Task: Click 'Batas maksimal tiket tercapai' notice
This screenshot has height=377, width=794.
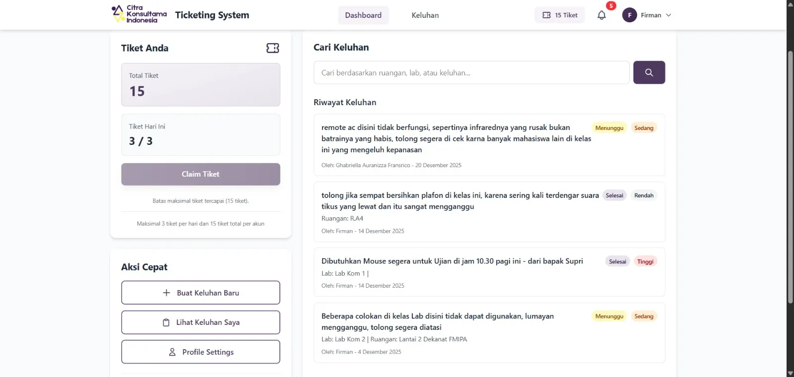Action: pyautogui.click(x=200, y=201)
